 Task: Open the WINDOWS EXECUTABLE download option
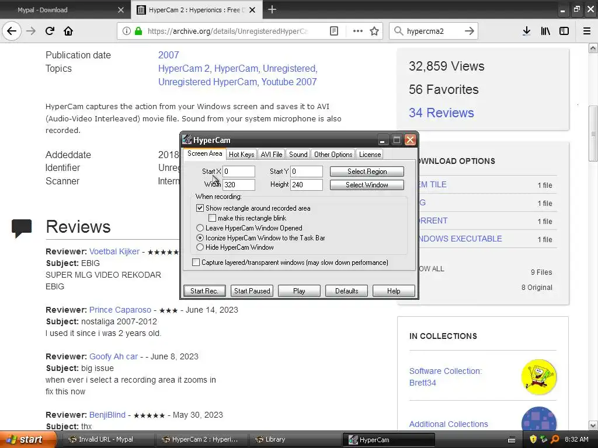pyautogui.click(x=460, y=239)
